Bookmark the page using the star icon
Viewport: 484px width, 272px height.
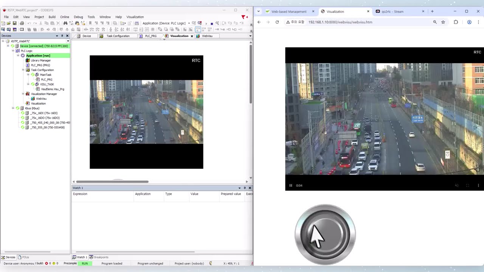tap(443, 22)
